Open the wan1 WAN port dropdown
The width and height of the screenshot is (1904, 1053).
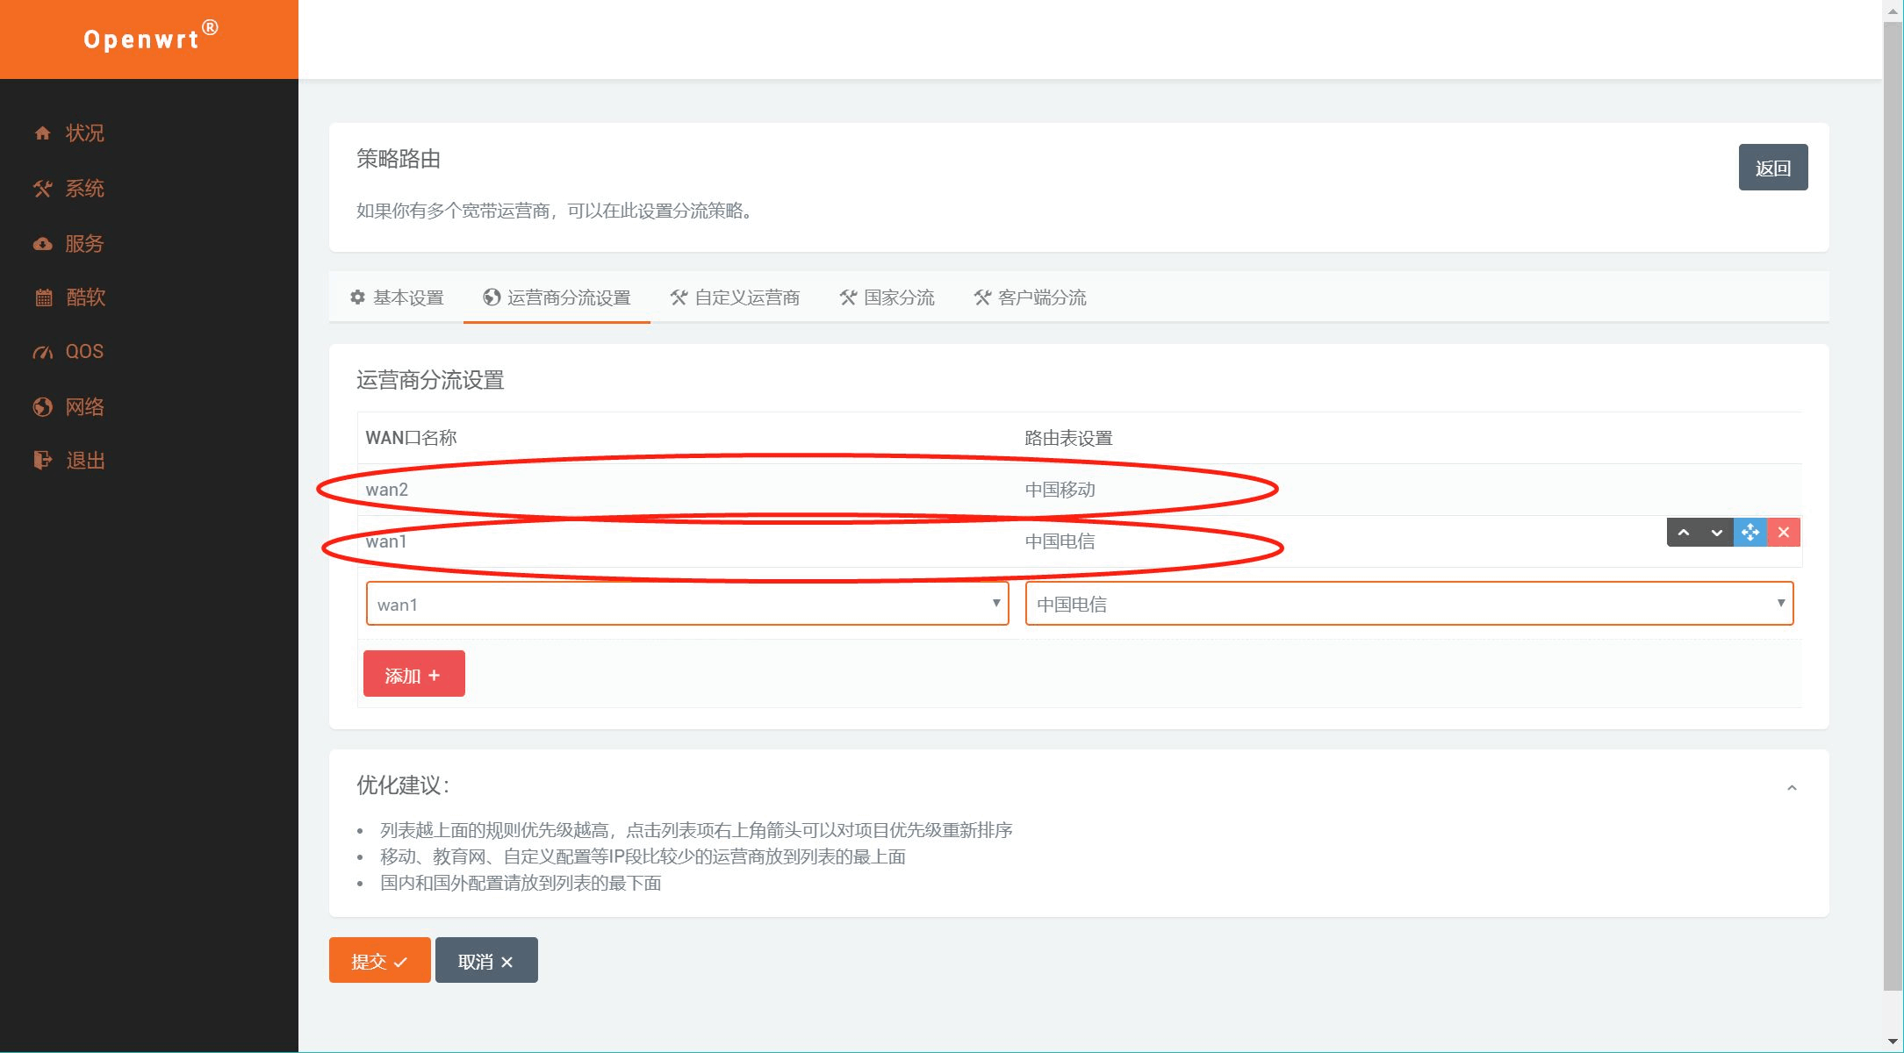[687, 604]
